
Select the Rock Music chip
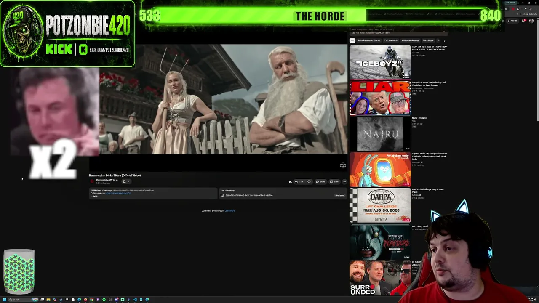click(428, 40)
